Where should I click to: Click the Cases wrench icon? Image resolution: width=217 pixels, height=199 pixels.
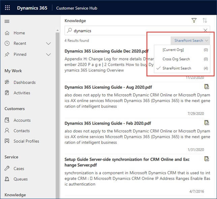[7, 168]
